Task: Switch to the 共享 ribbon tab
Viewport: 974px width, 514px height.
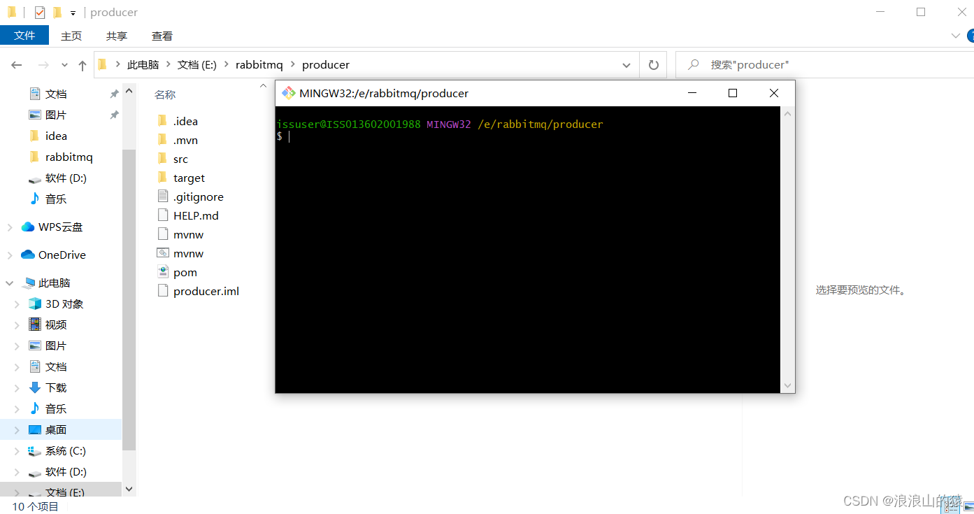Action: pos(117,36)
